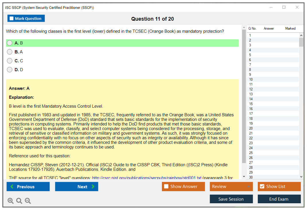
Task: Select answer option A. B
Action: pyautogui.click(x=10, y=43)
